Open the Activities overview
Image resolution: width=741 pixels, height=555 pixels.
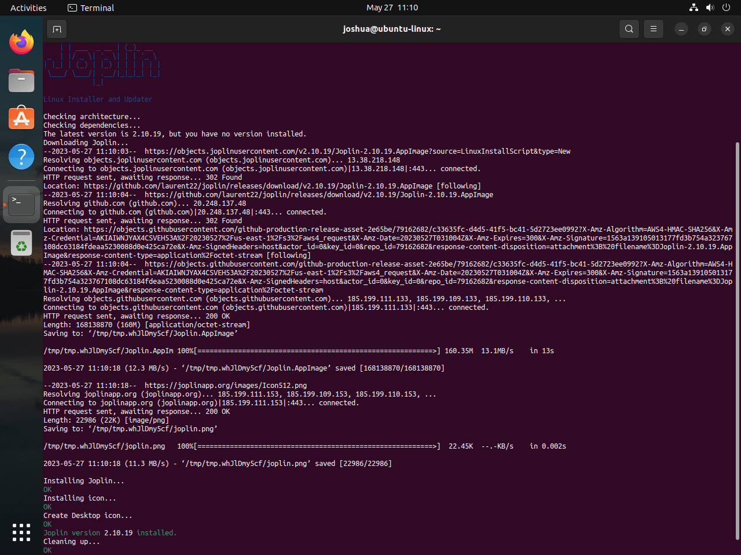(x=28, y=8)
